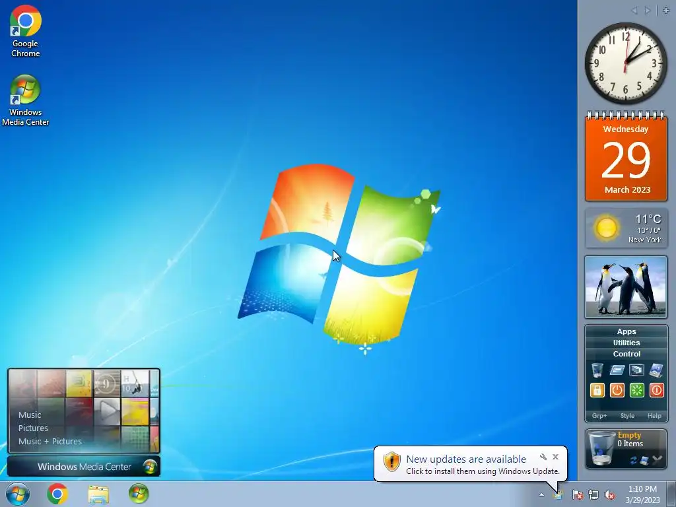
Task: Open the New York weather gadget
Action: (626, 228)
